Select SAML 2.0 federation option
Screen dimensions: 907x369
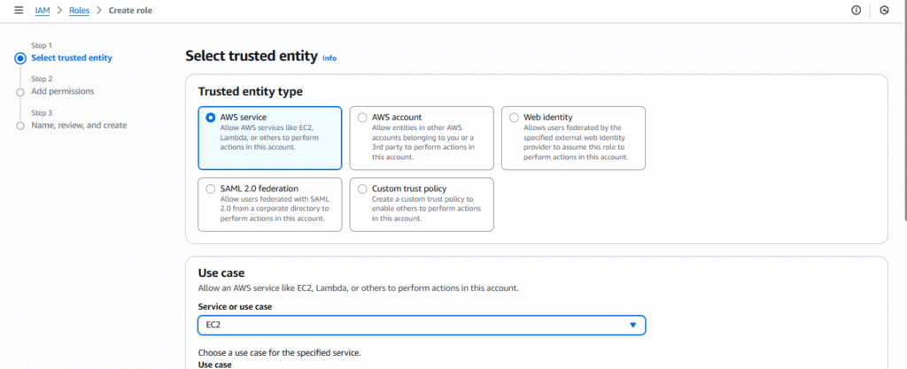coord(211,188)
